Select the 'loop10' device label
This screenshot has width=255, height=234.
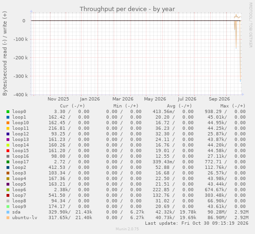[21, 123]
